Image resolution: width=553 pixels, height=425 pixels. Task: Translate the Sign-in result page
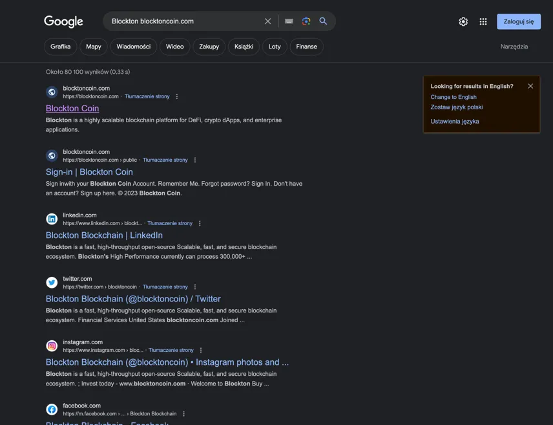tap(165, 160)
